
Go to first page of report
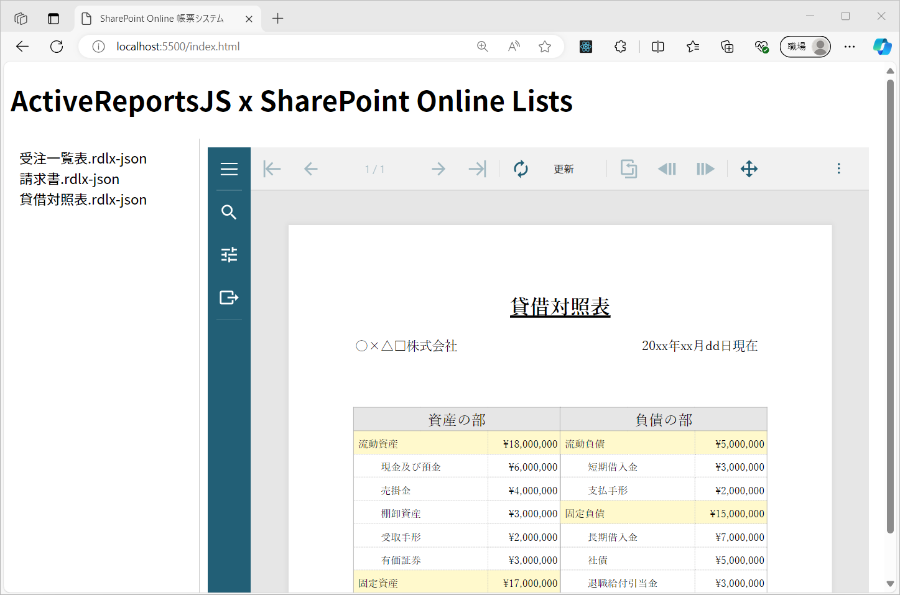272,168
